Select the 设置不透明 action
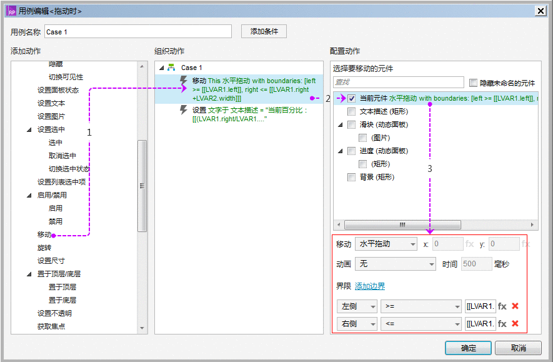The height and width of the screenshot is (362, 553). coord(54,313)
